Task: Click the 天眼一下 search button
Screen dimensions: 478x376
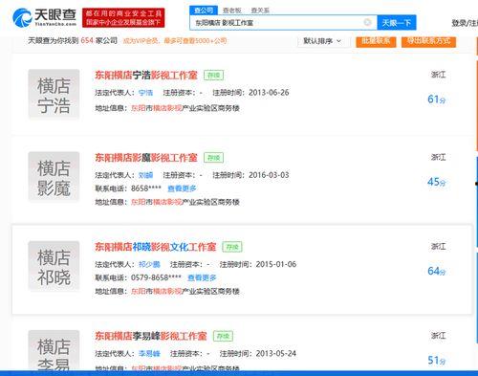Action: click(x=397, y=23)
